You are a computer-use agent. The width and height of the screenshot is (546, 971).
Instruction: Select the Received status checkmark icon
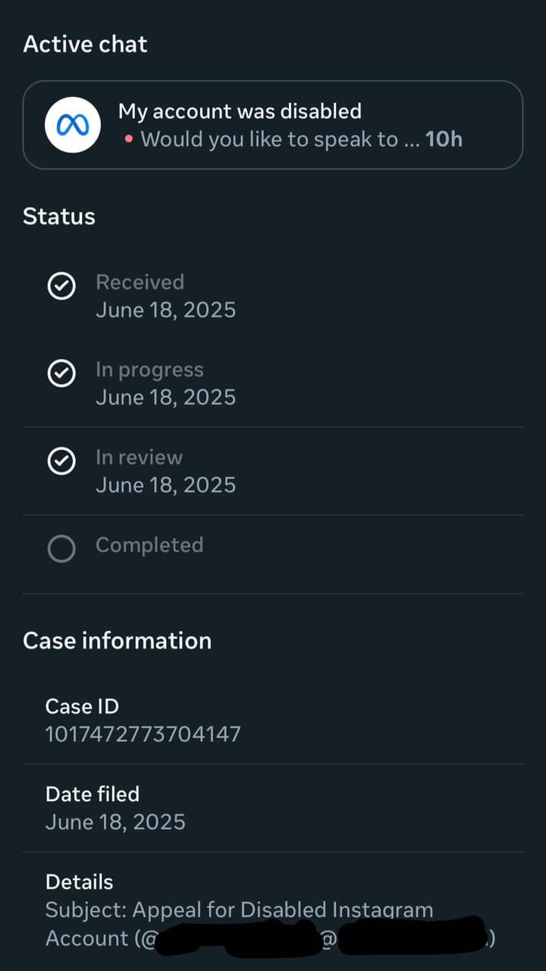pos(61,286)
